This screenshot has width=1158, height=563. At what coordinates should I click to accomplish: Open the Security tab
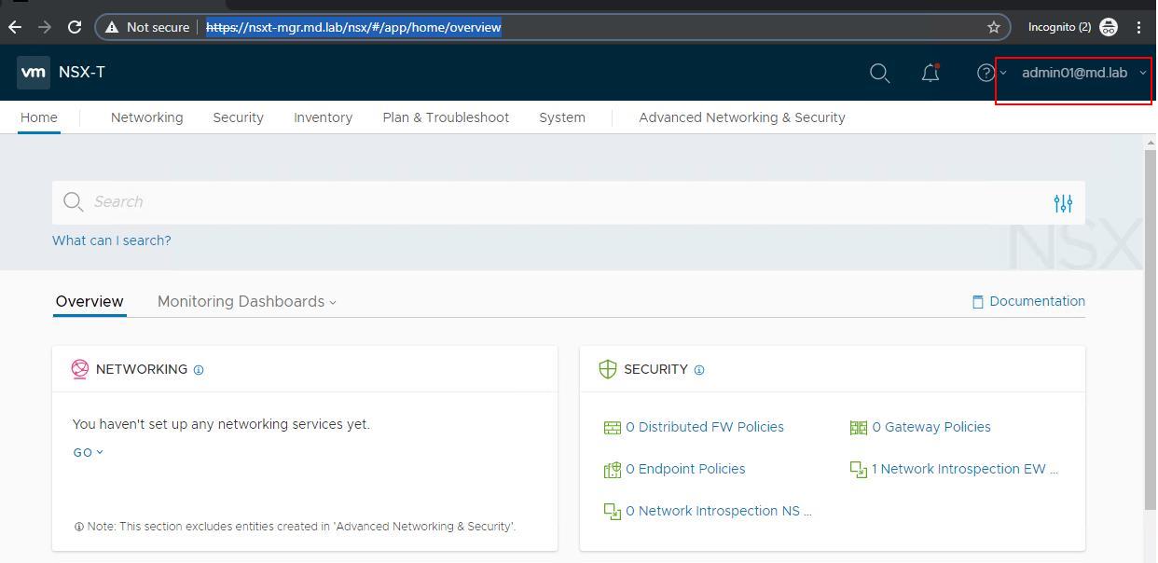(238, 117)
